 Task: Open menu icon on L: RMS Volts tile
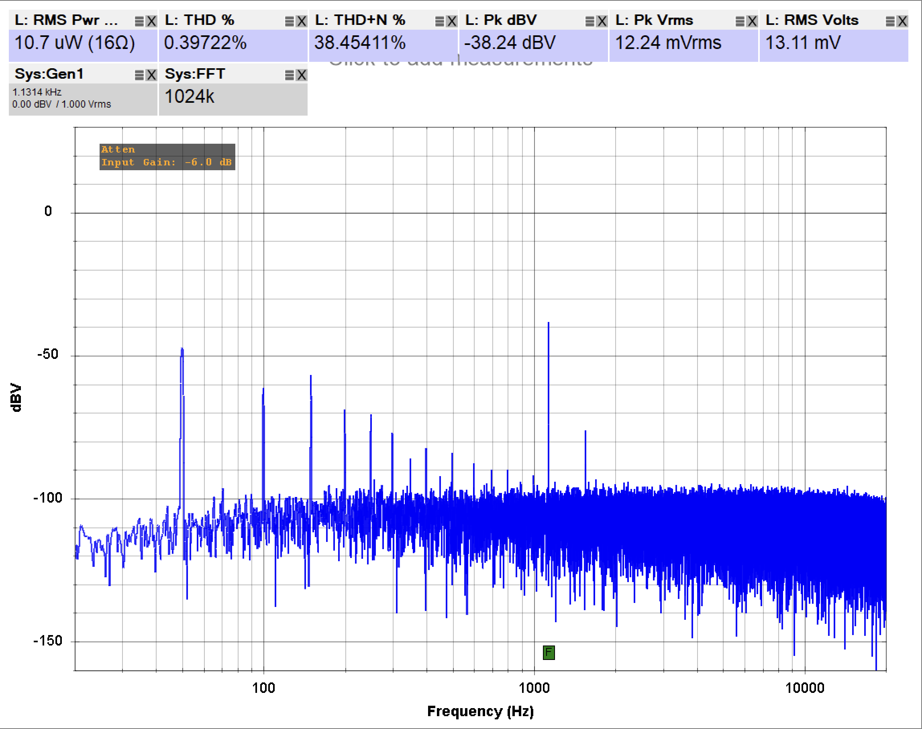pyautogui.click(x=890, y=21)
